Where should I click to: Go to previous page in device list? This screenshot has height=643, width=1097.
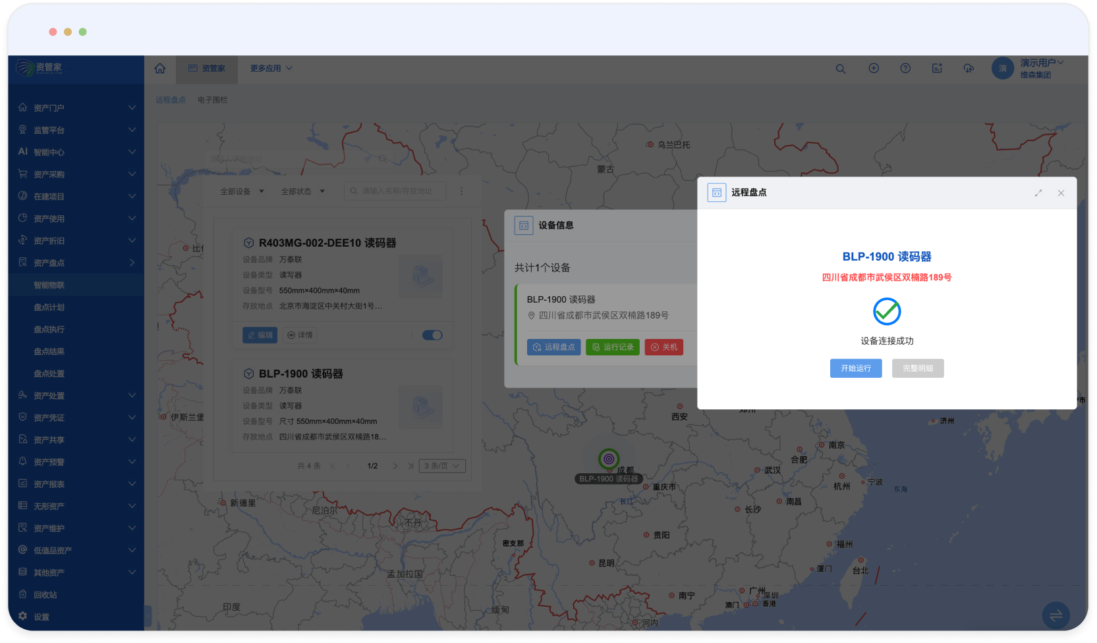[x=348, y=466]
